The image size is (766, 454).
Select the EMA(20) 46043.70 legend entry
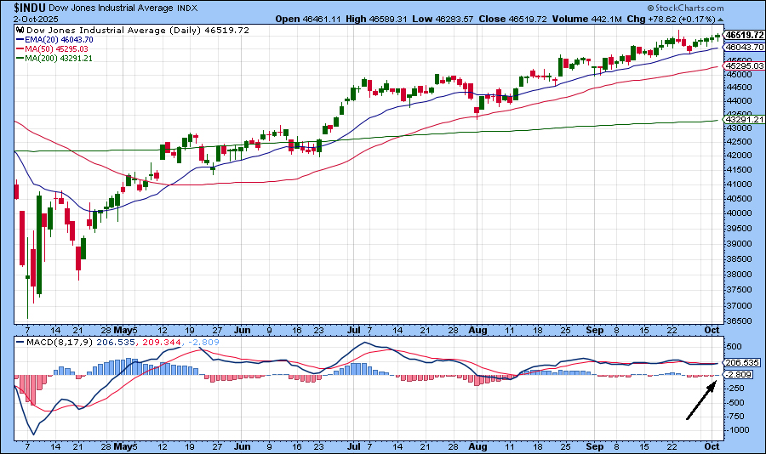pyautogui.click(x=60, y=39)
